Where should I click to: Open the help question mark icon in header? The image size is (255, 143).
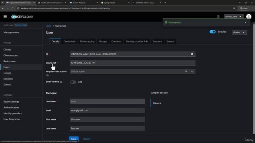[x=218, y=17]
